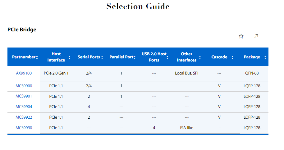Sort by Cascade column arrows
This screenshot has height=150, width=284.
point(232,57)
